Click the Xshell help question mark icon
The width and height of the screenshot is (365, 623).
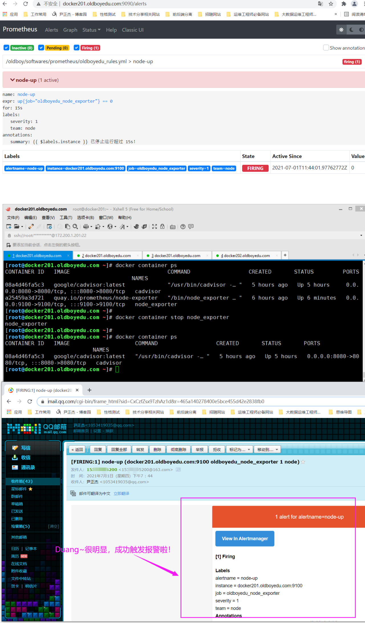click(x=183, y=227)
